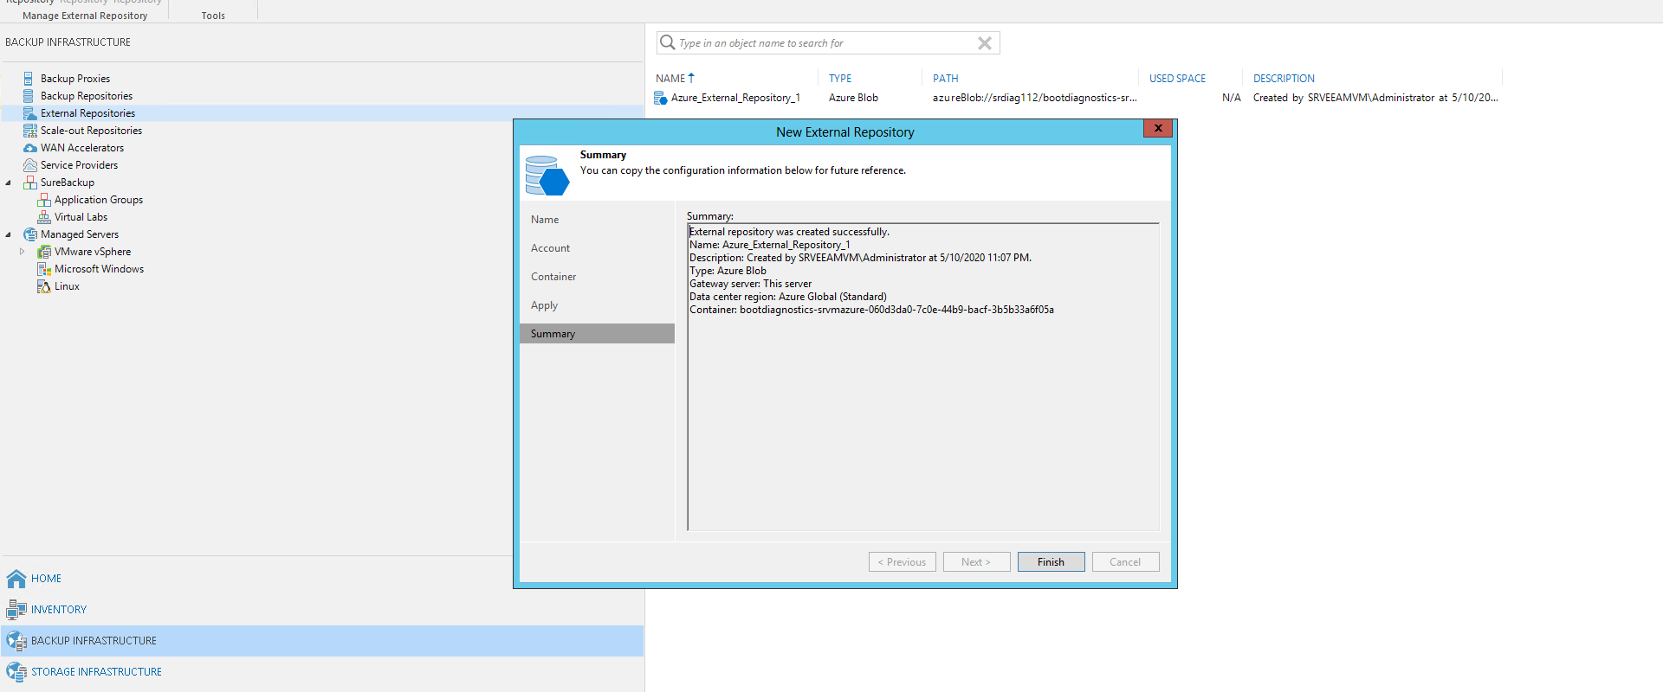This screenshot has height=692, width=1663.
Task: Select the WAN Accelerators tree item
Action: pos(82,148)
